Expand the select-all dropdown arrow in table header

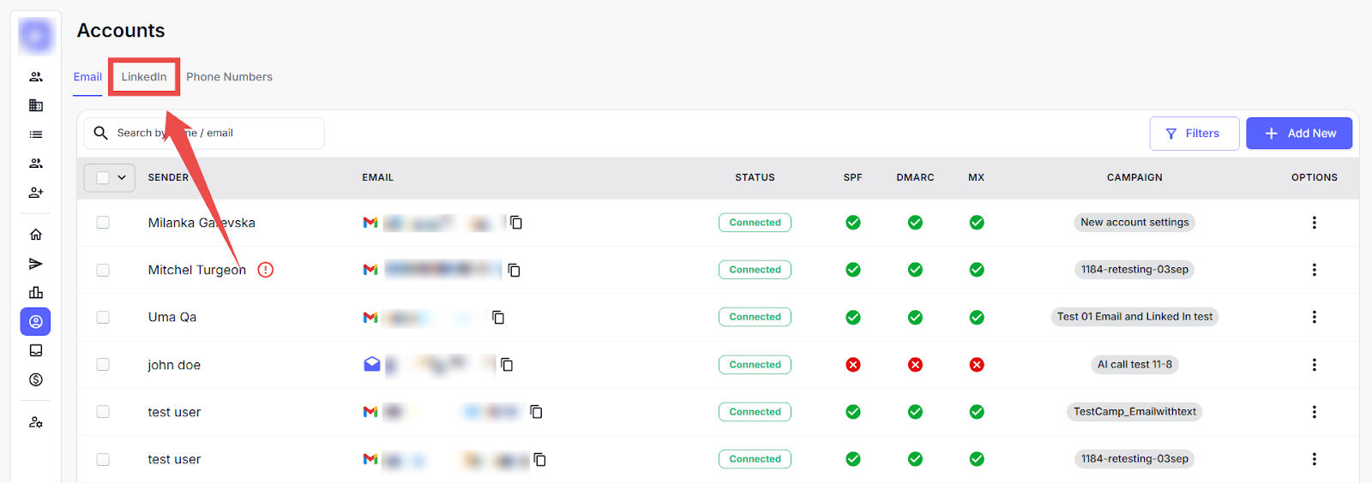122,177
